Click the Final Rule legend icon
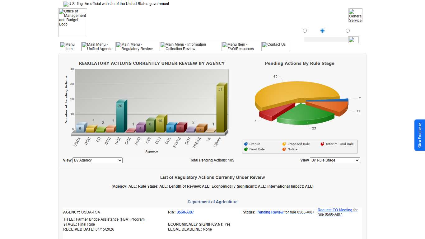The image size is (425, 239). click(246, 149)
